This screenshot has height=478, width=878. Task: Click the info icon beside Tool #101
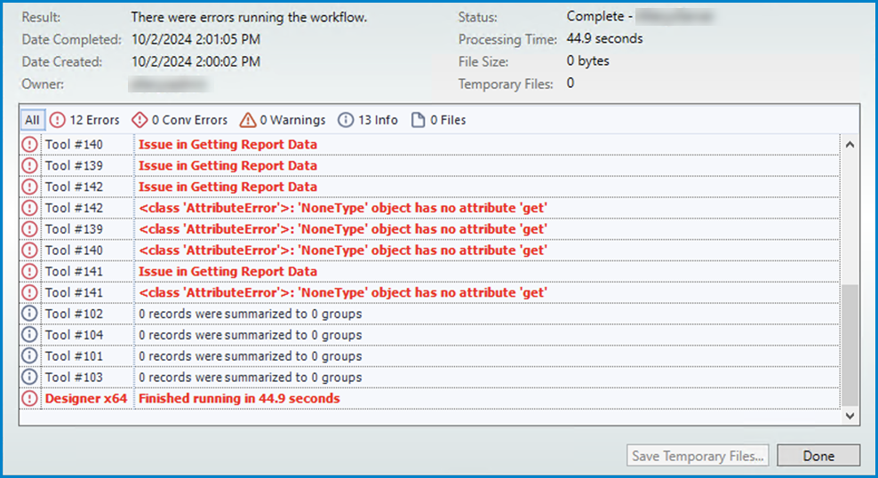click(x=29, y=356)
